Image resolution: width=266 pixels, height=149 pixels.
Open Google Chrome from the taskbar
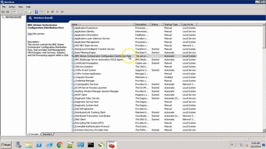60,145
